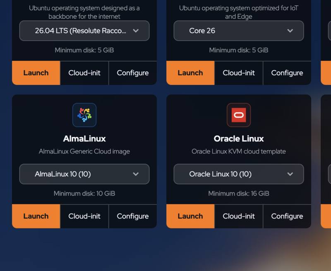Launch the Ubuntu 26.04 LTS image
The width and height of the screenshot is (331, 271).
coord(36,73)
